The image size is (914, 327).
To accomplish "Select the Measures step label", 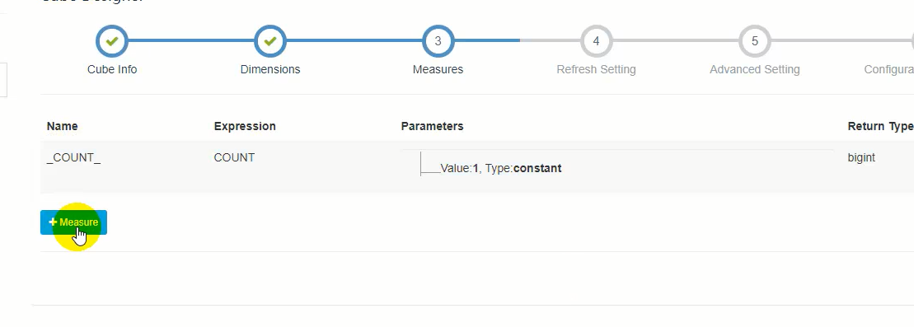I will pyautogui.click(x=438, y=69).
